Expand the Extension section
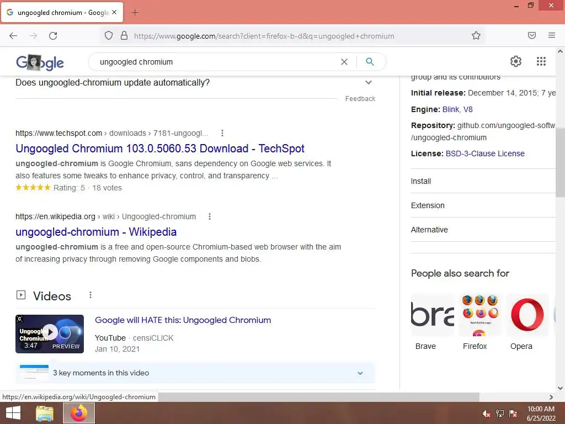Screen dimensions: 565x424 pyautogui.click(x=483, y=205)
